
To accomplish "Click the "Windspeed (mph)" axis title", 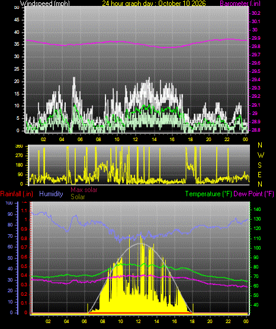I will coord(45,3).
